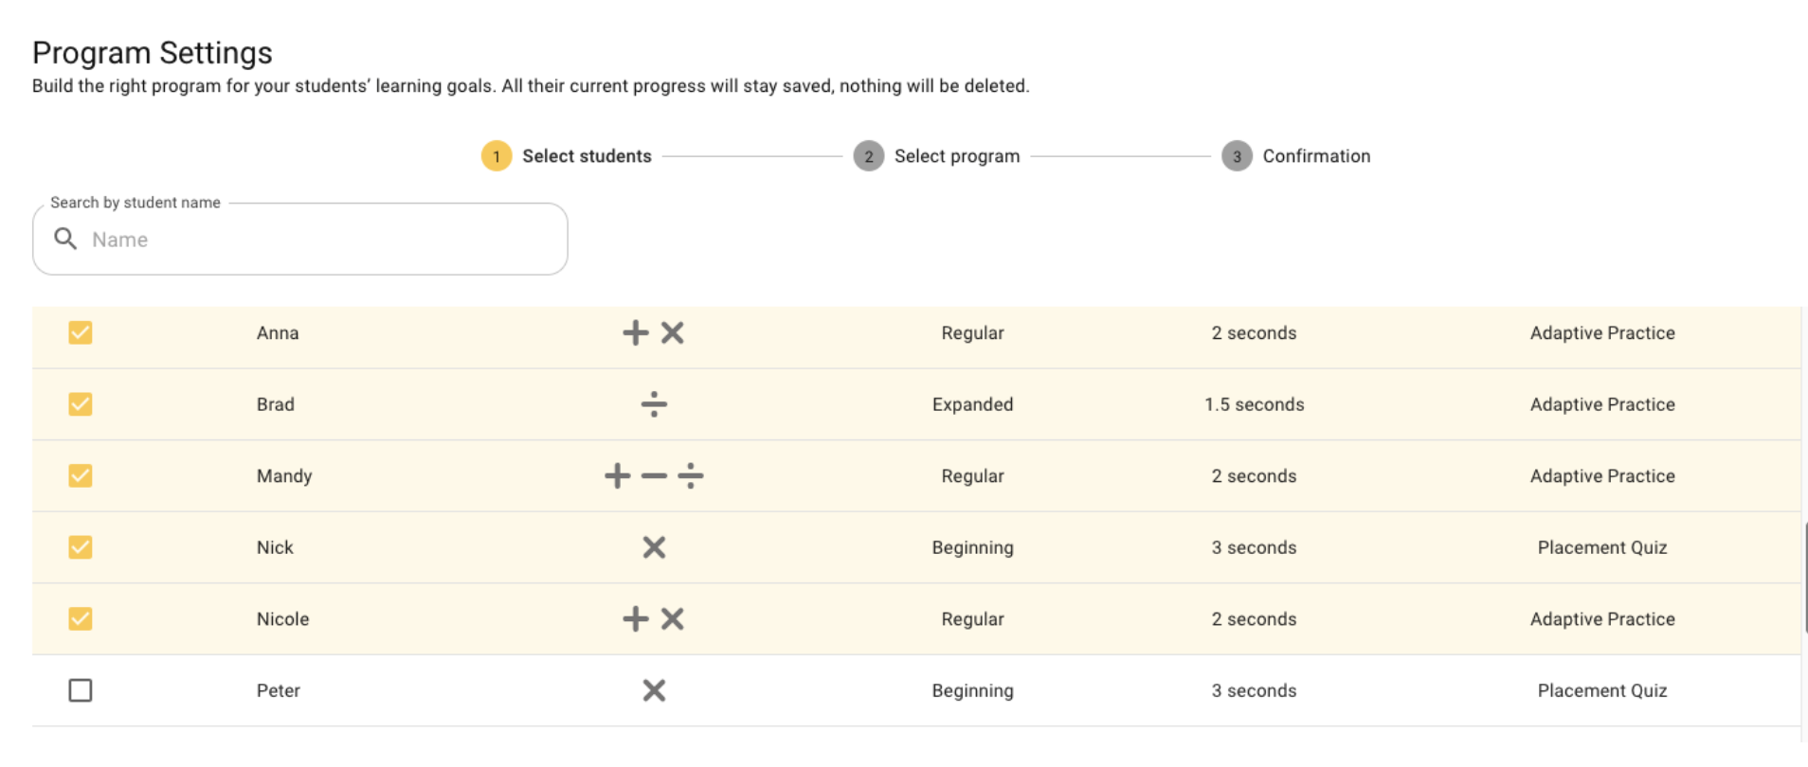Click Nicole's name in the list
1808x767 pixels.
pos(282,619)
